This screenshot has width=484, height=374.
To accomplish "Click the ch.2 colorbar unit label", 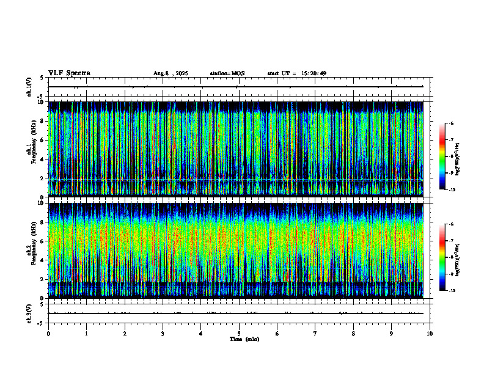I will click(458, 260).
